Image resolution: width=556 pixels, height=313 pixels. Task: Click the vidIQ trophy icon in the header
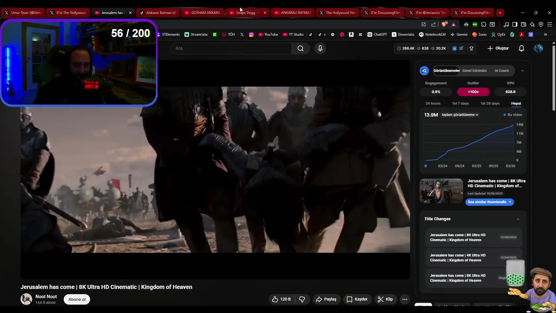(x=471, y=48)
